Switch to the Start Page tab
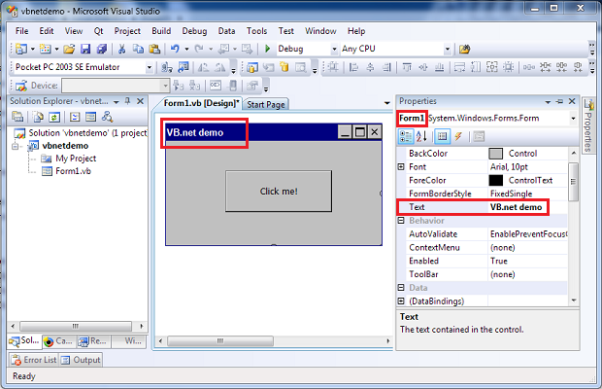The image size is (602, 389). [x=266, y=105]
